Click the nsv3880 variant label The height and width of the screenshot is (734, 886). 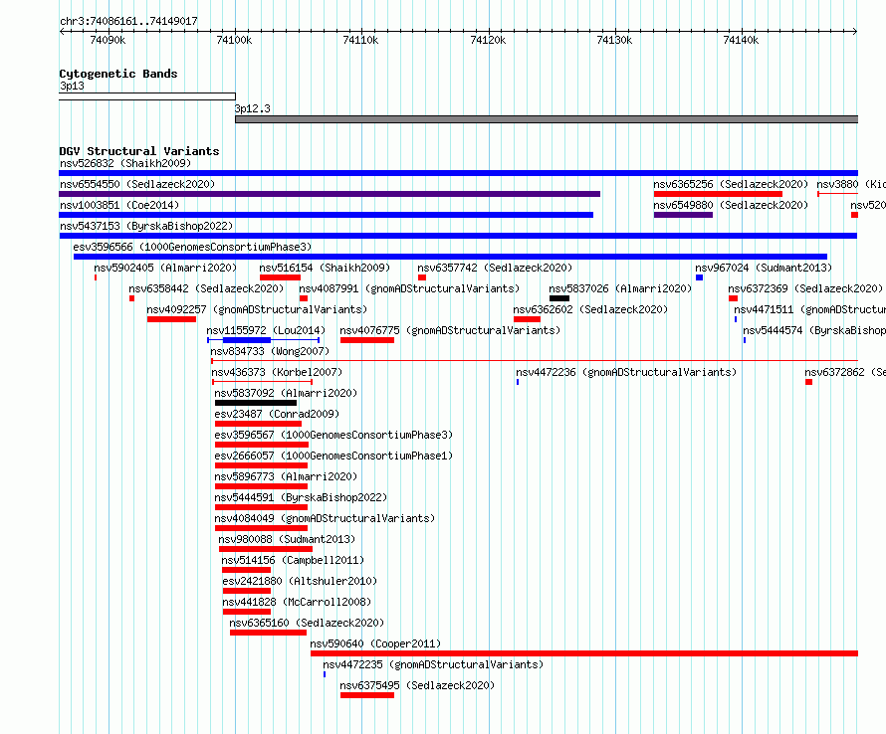point(851,184)
